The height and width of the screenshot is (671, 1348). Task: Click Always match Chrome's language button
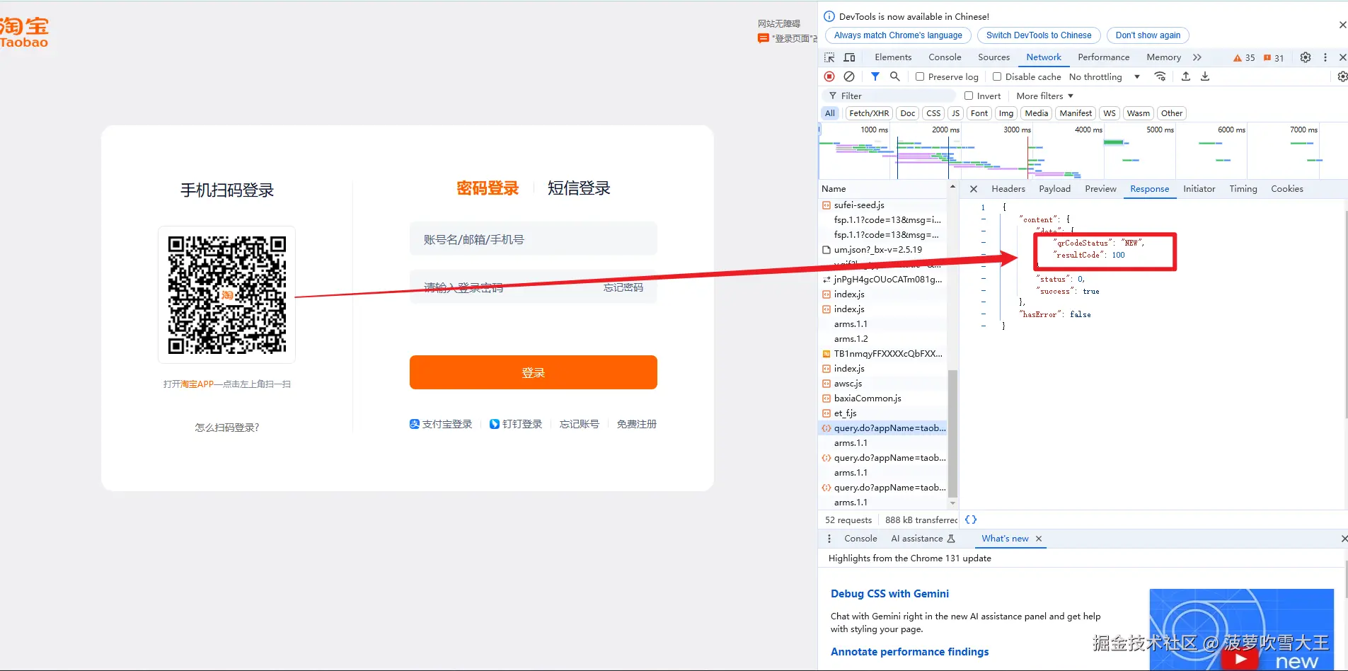pos(898,35)
